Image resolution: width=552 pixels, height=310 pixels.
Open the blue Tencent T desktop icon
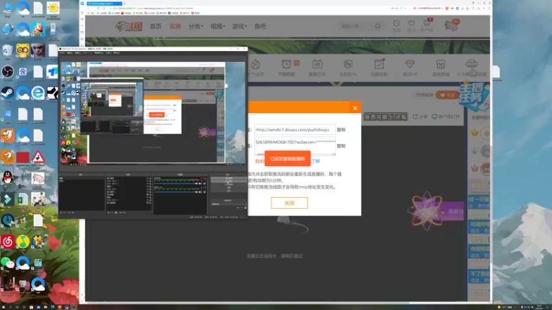click(x=53, y=72)
